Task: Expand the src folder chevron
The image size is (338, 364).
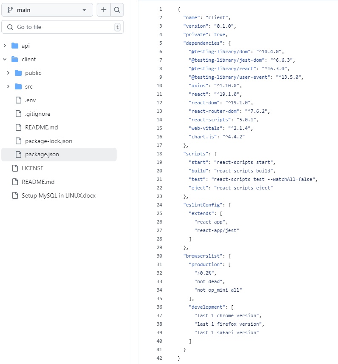Action: tap(8, 86)
